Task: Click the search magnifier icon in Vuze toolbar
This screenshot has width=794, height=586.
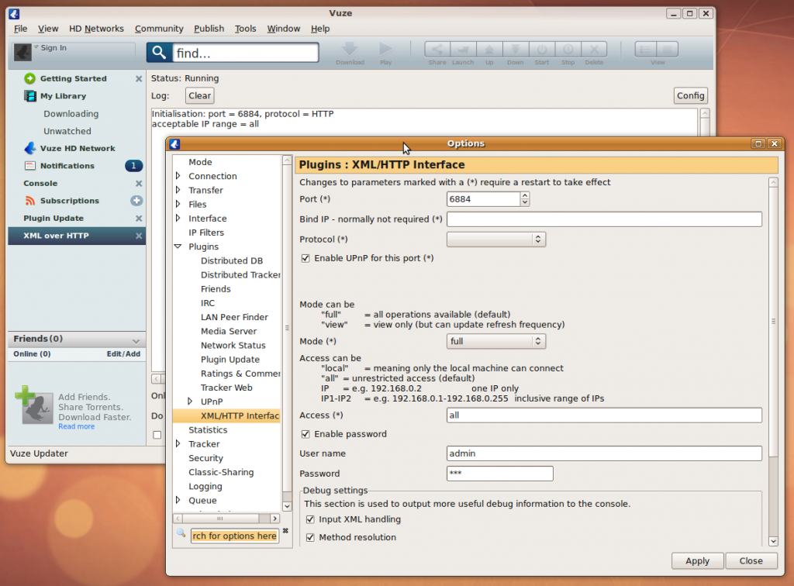Action: 159,53
